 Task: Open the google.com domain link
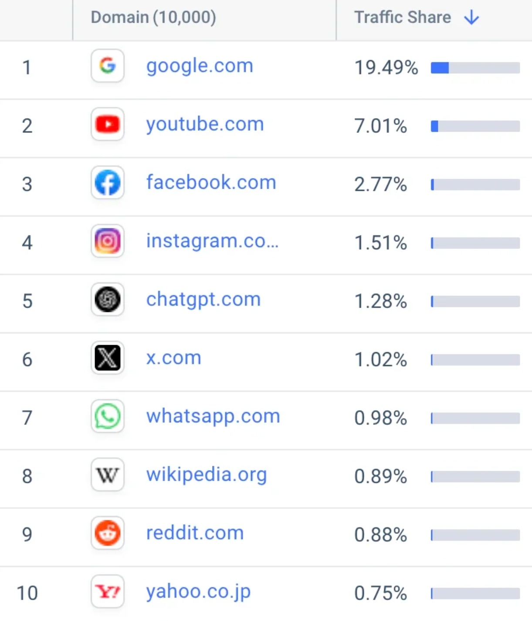(200, 66)
